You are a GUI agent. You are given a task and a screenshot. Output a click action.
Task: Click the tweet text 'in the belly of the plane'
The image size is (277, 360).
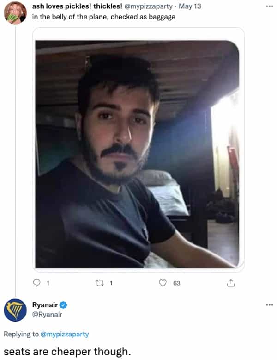(x=70, y=17)
